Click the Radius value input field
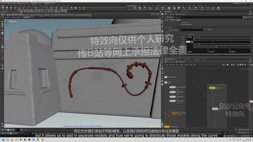 (190, 37)
